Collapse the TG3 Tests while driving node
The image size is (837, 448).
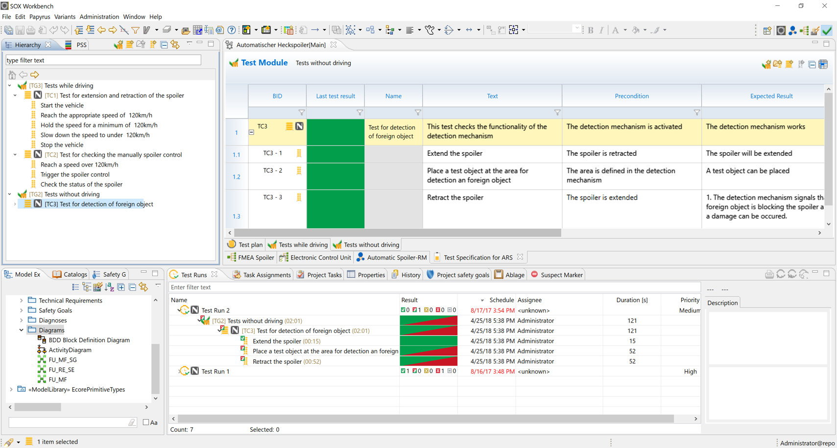(x=10, y=86)
